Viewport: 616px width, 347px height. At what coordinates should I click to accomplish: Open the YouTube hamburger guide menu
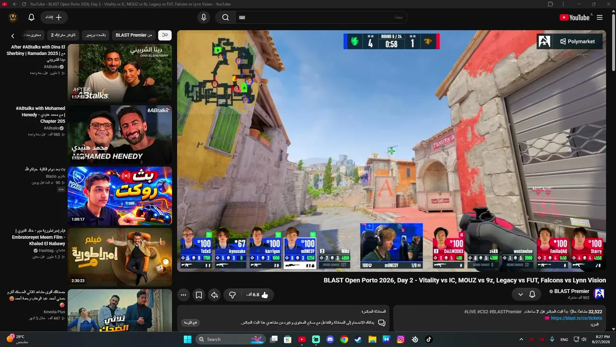(x=600, y=17)
